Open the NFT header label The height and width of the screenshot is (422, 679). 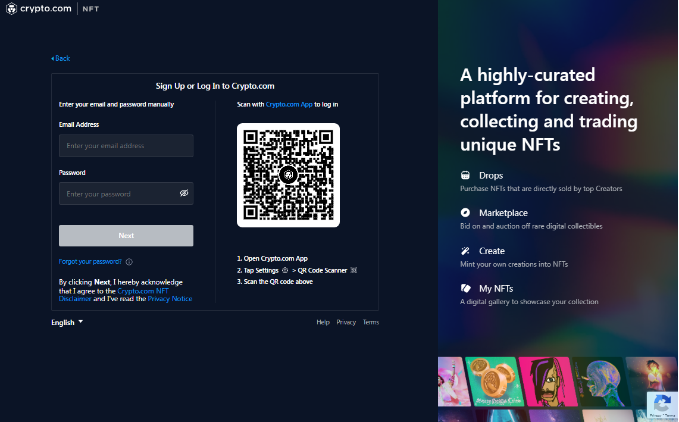coord(90,9)
